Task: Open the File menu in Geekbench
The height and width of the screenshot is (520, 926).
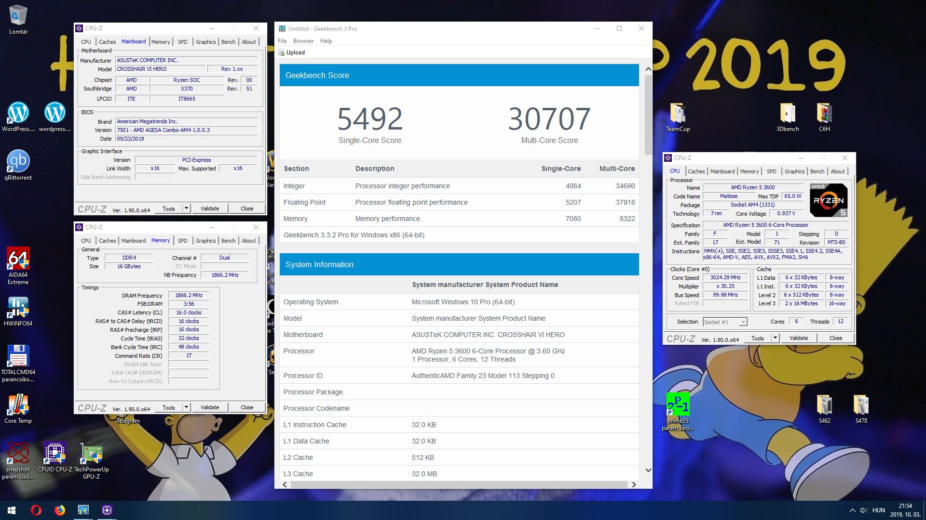Action: point(282,41)
